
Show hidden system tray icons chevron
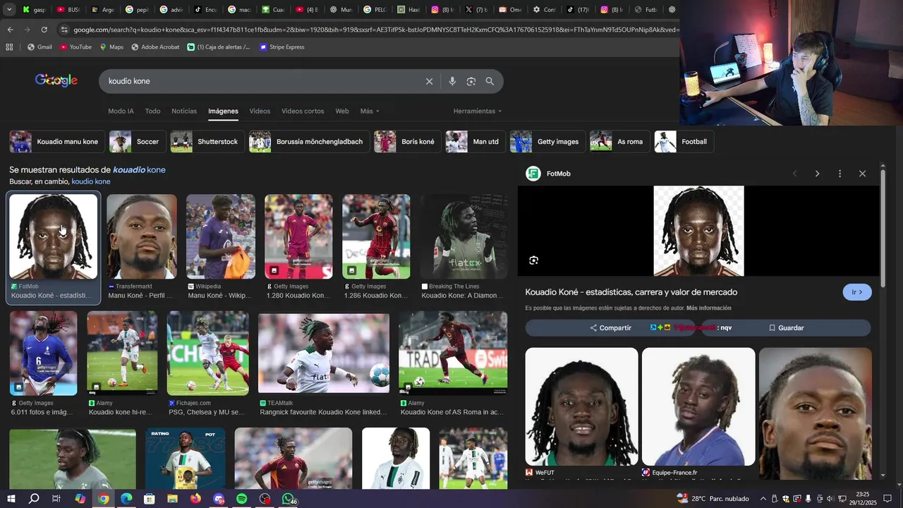(x=763, y=499)
